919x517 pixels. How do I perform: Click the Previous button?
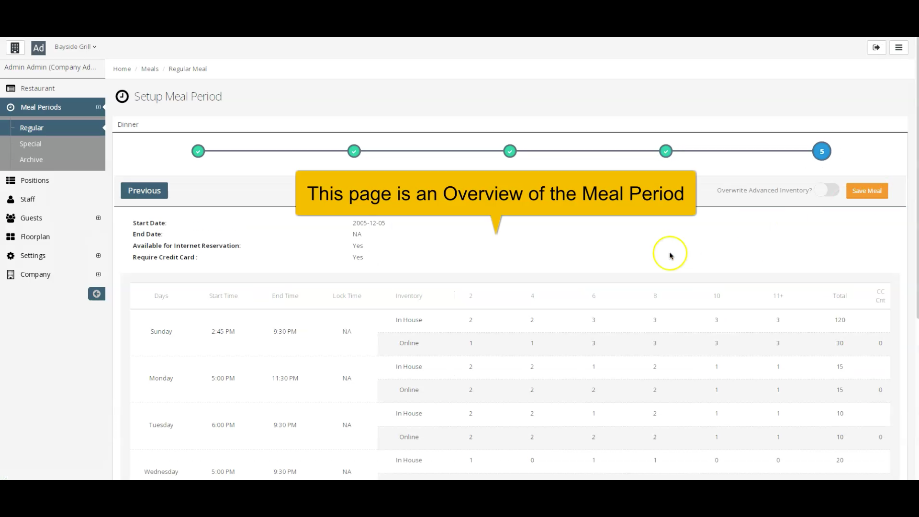(144, 191)
